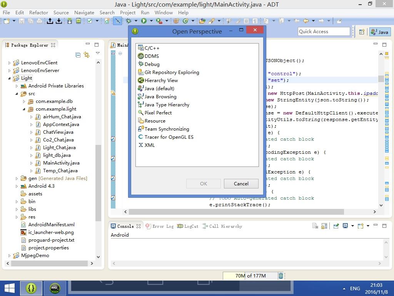Click the Android Lint check icon
Screen dimensions: 394x296
[x=89, y=21]
